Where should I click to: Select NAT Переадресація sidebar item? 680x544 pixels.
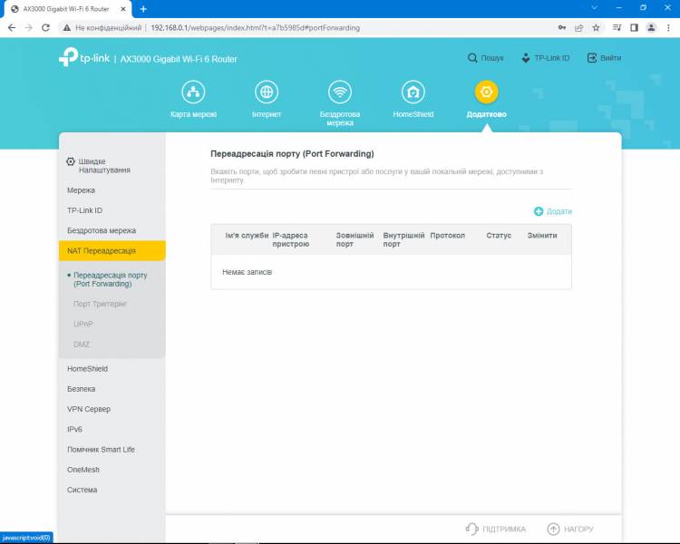pyautogui.click(x=112, y=251)
